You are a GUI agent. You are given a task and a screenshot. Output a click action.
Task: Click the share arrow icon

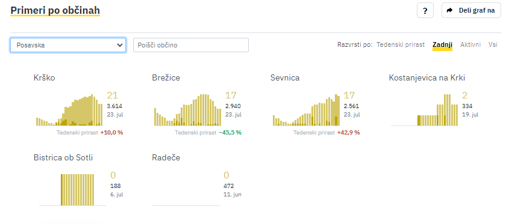coord(450,10)
